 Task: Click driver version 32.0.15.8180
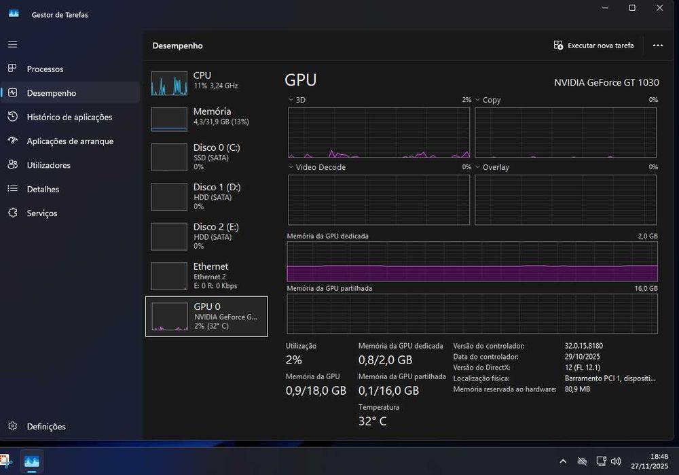(583, 346)
